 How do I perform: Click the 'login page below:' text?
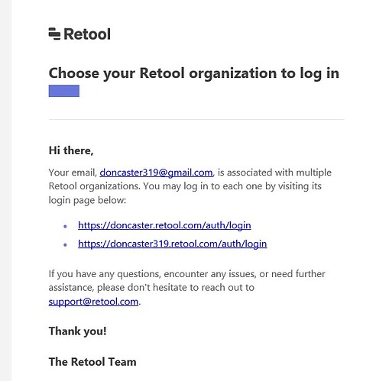click(87, 200)
